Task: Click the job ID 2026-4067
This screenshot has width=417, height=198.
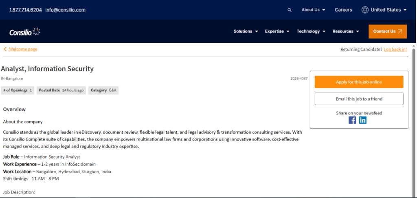Action: point(299,79)
